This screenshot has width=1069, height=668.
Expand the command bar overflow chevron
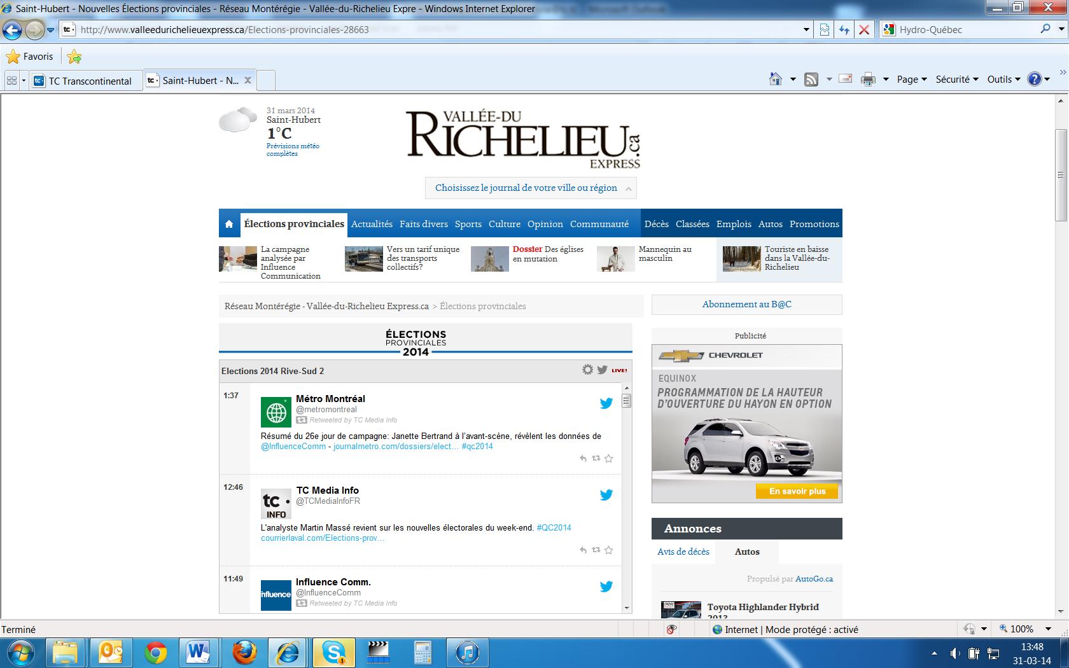coord(1061,72)
